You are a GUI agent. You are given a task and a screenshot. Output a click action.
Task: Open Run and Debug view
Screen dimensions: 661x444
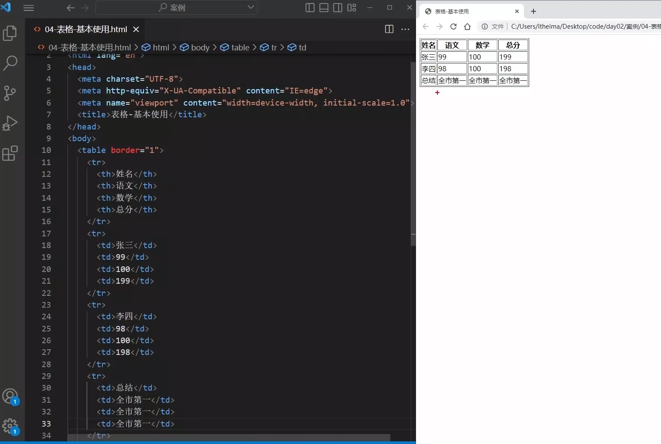[x=10, y=123]
